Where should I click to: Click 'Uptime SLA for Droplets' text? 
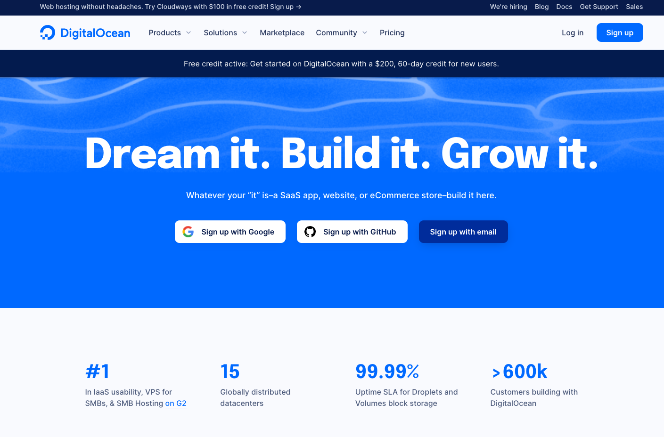click(406, 397)
